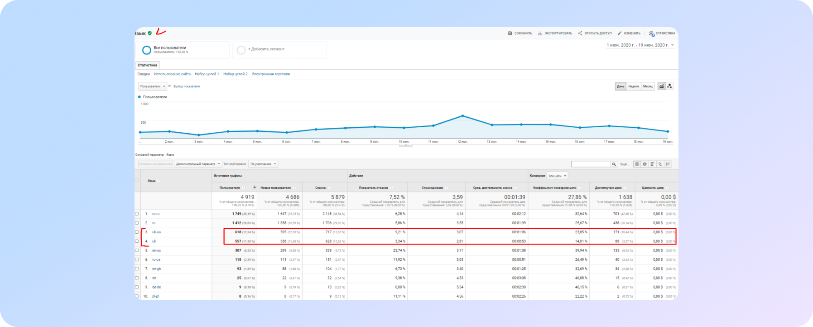The image size is (813, 327).
Task: Tick the checkbox for row ru-ua
Action: click(137, 260)
